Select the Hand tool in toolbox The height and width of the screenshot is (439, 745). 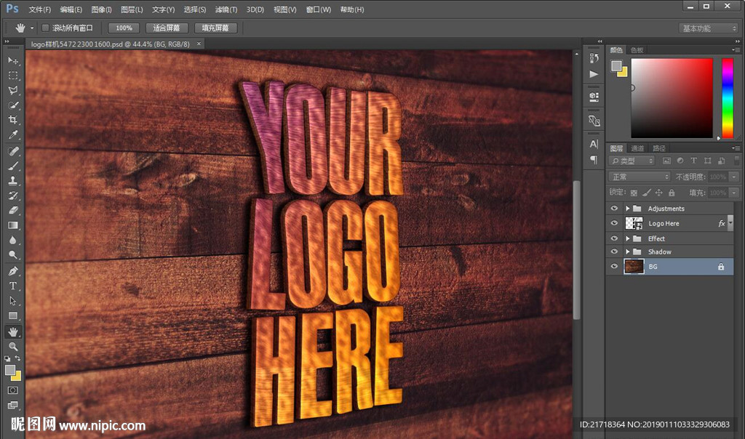[x=13, y=331]
